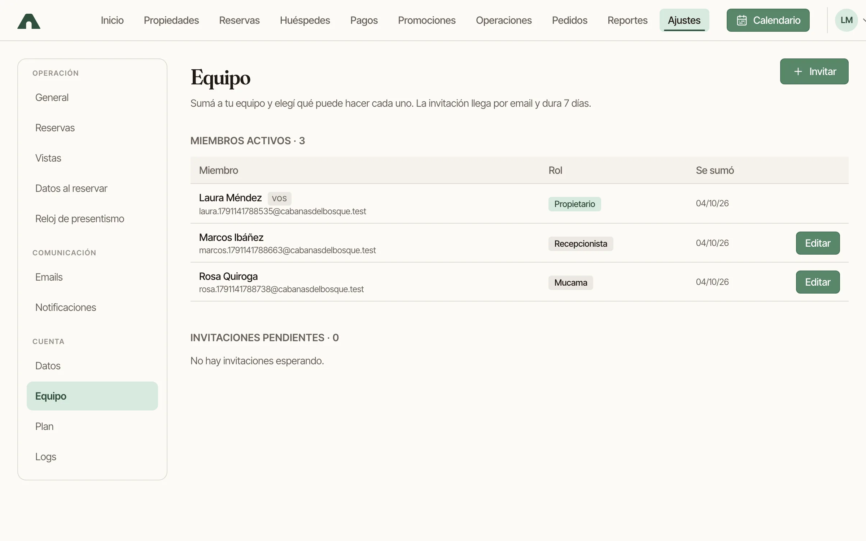This screenshot has width=866, height=541.
Task: Click the Rol column header
Action: point(555,170)
